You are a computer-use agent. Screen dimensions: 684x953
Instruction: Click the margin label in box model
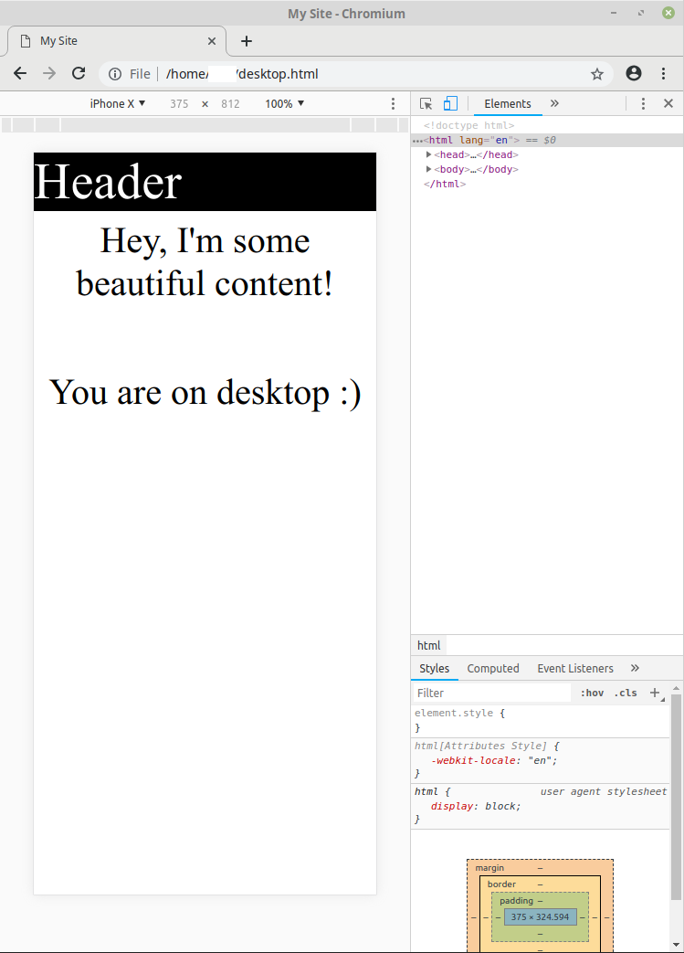tap(489, 868)
